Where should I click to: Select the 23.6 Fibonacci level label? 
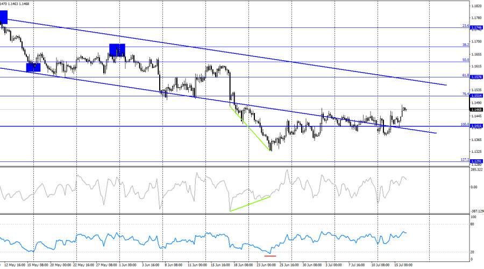466,26
